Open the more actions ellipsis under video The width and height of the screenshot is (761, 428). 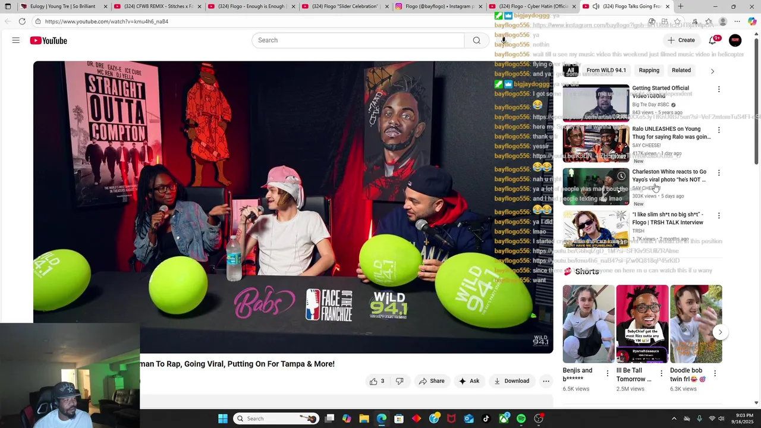pyautogui.click(x=546, y=381)
